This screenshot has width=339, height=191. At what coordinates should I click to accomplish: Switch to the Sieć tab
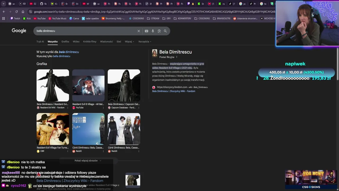point(119,42)
